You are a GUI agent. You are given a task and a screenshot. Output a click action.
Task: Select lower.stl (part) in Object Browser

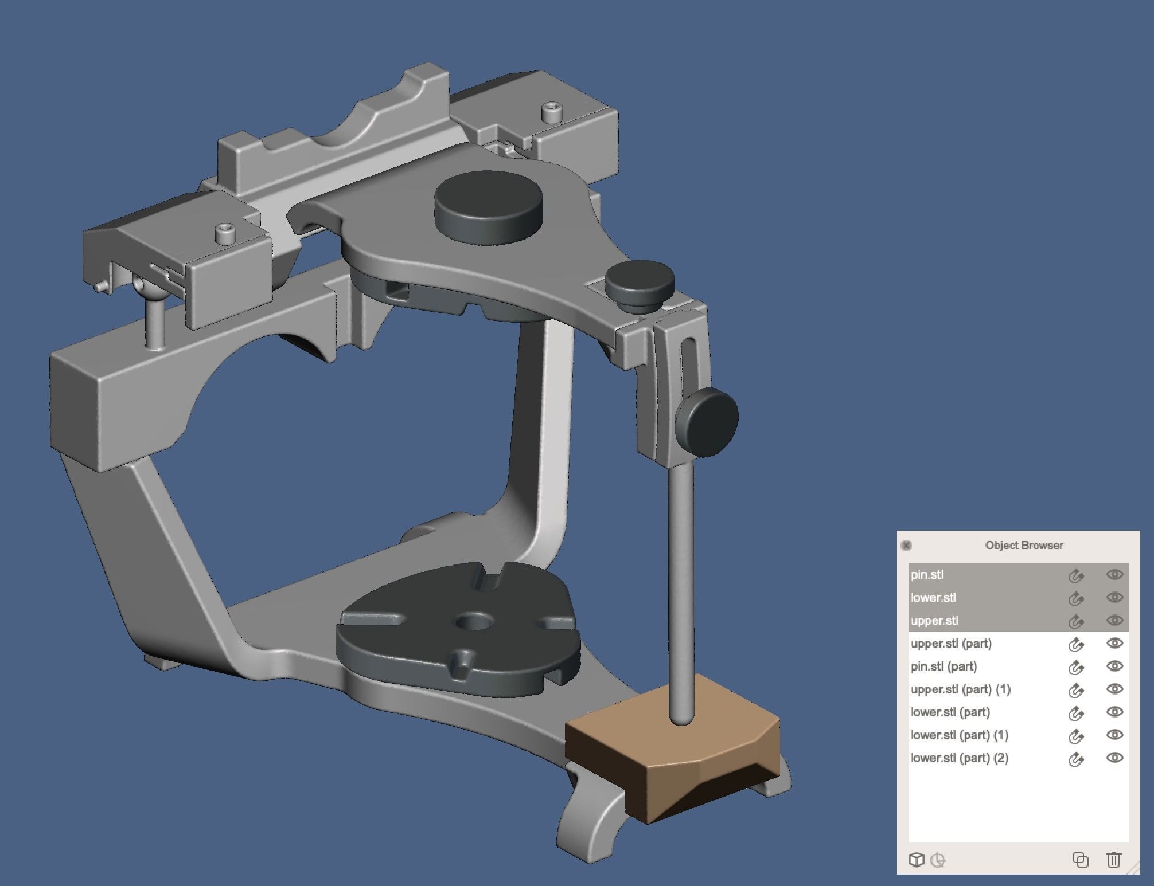(950, 712)
